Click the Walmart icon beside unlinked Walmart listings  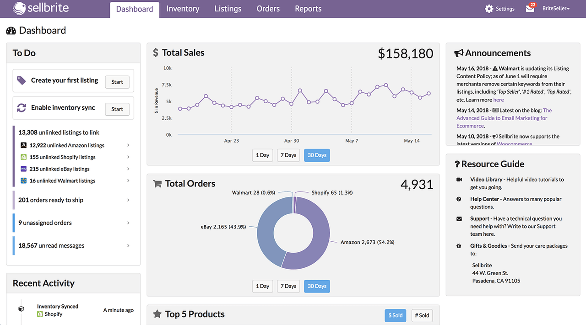(23, 180)
